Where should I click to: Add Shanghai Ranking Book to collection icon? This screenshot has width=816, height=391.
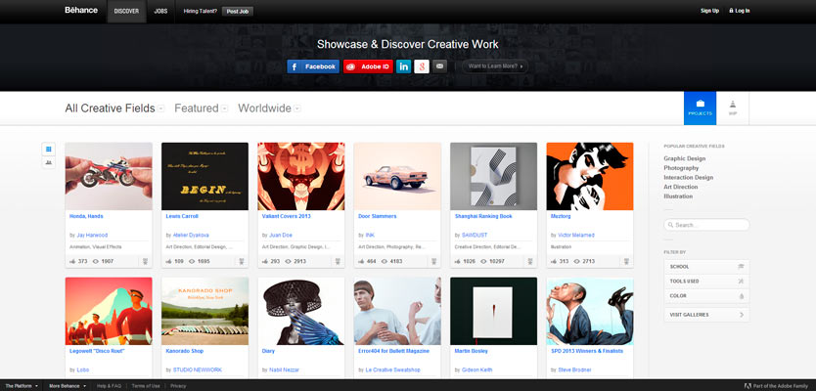[530, 262]
